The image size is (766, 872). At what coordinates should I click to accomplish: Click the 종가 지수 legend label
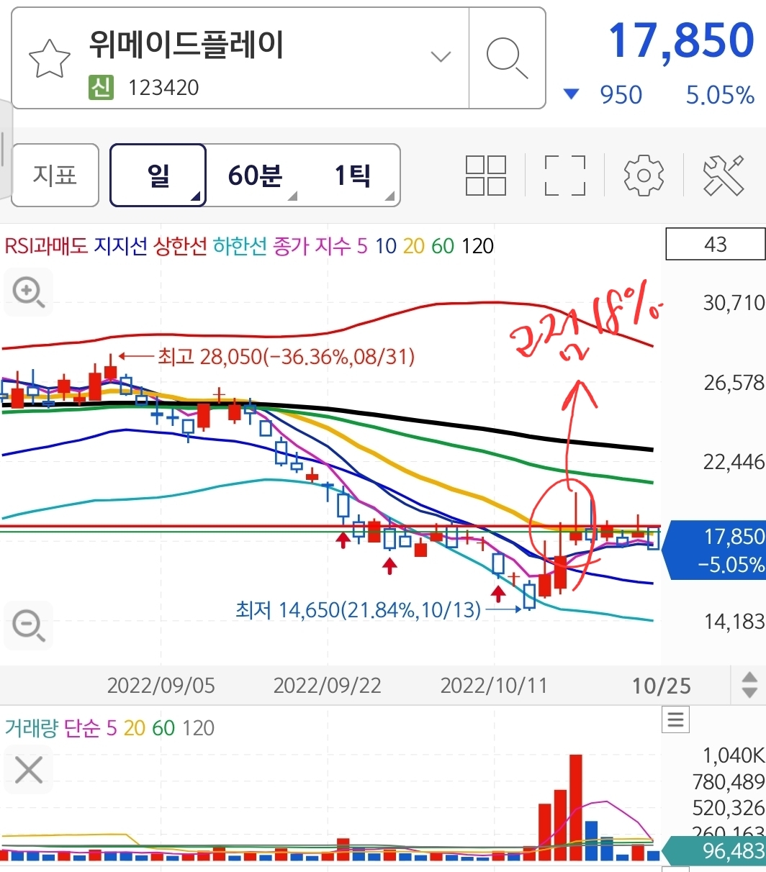[311, 246]
